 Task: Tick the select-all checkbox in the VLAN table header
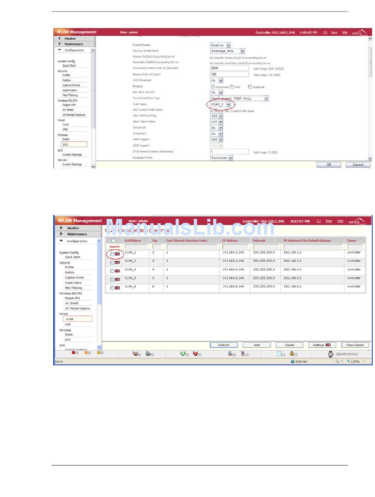(x=113, y=240)
